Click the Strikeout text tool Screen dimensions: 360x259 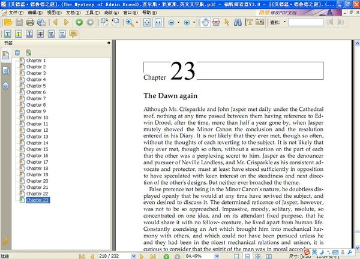tap(40, 34)
